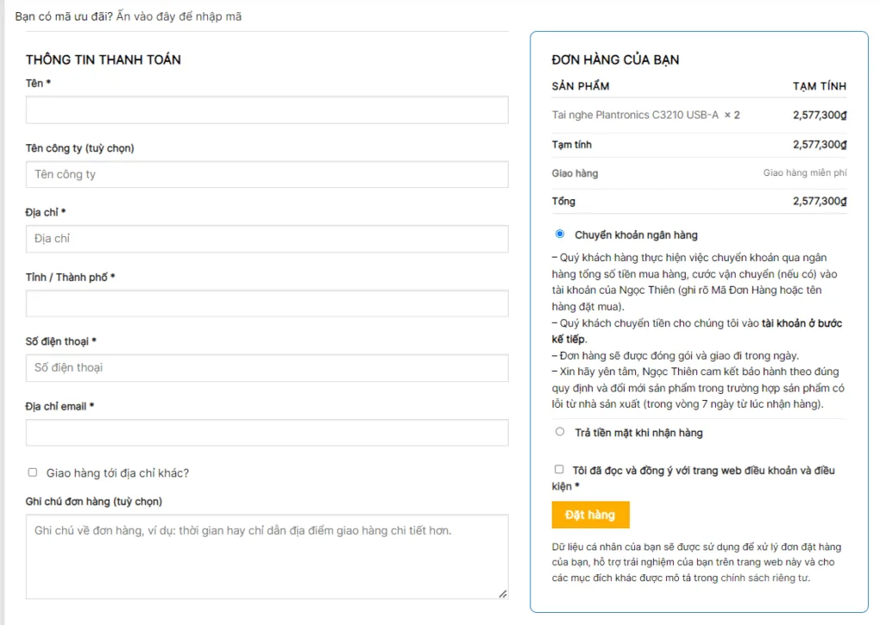
Task: Click the 'THÔNG TIN THANH TOÁN' heading
Action: coord(103,60)
